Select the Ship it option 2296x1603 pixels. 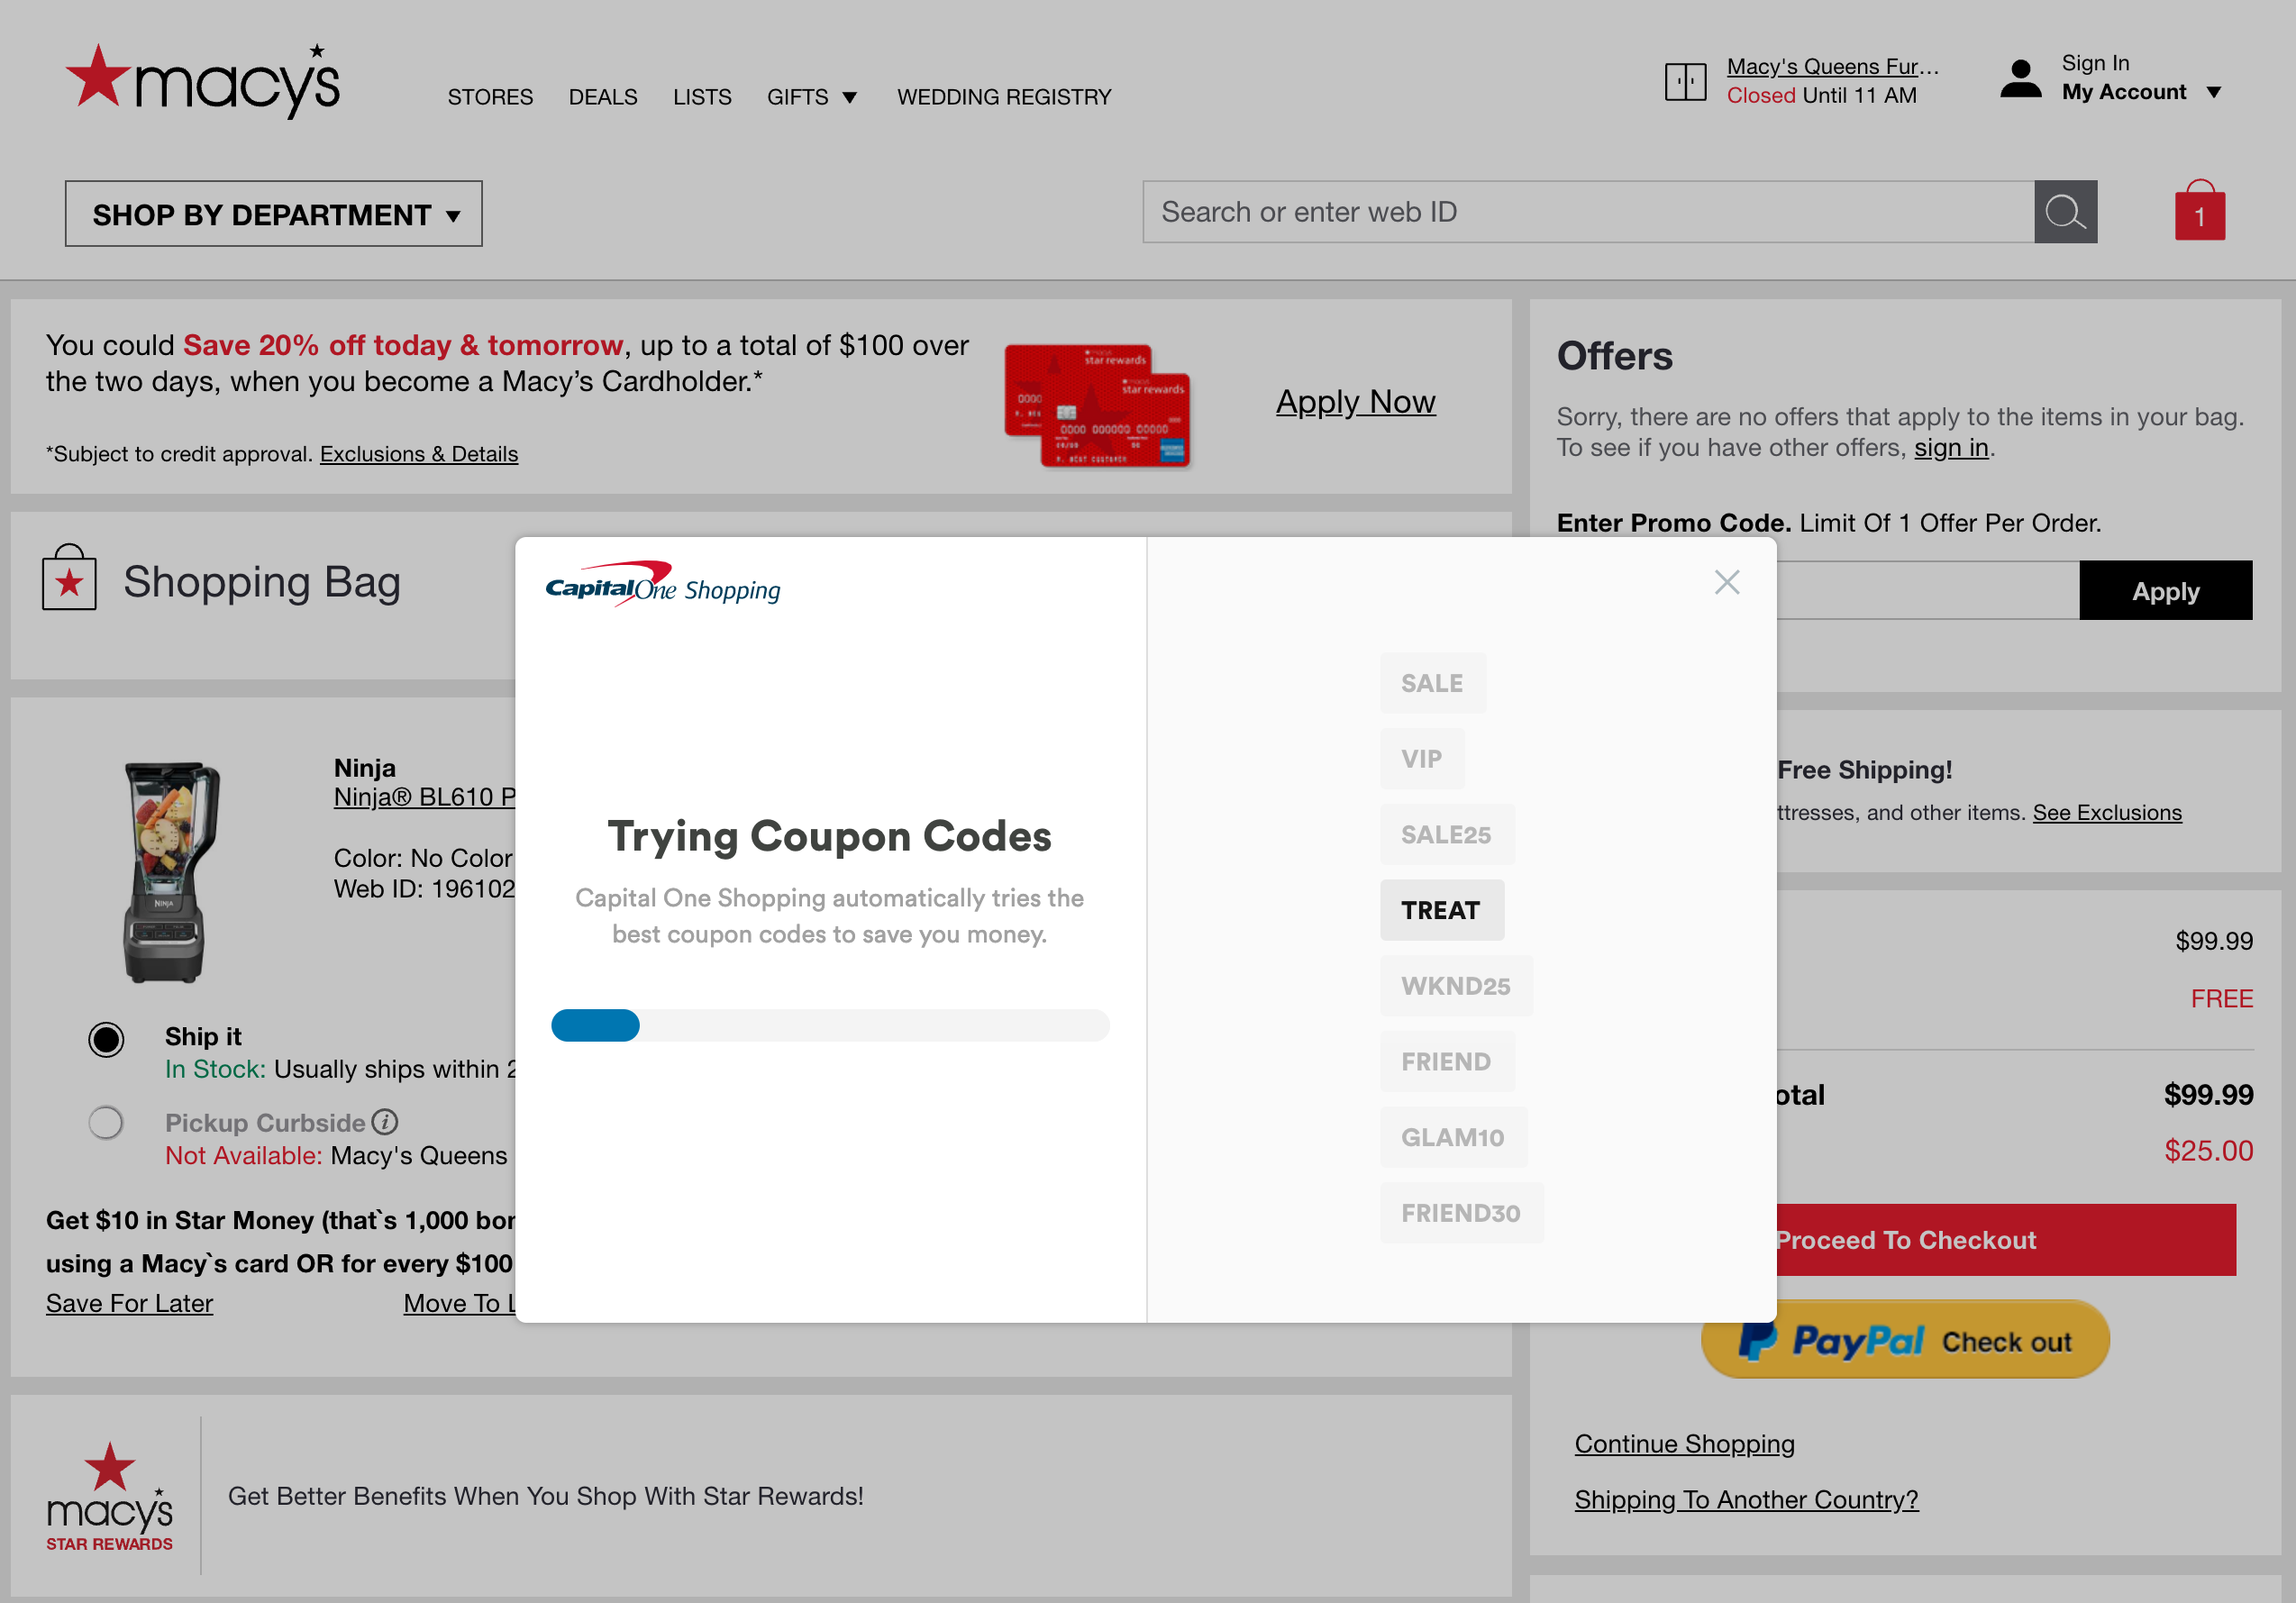pos(105,1039)
